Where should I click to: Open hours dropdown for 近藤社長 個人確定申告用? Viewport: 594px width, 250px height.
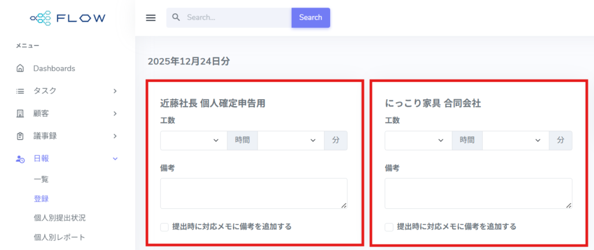[x=193, y=140]
